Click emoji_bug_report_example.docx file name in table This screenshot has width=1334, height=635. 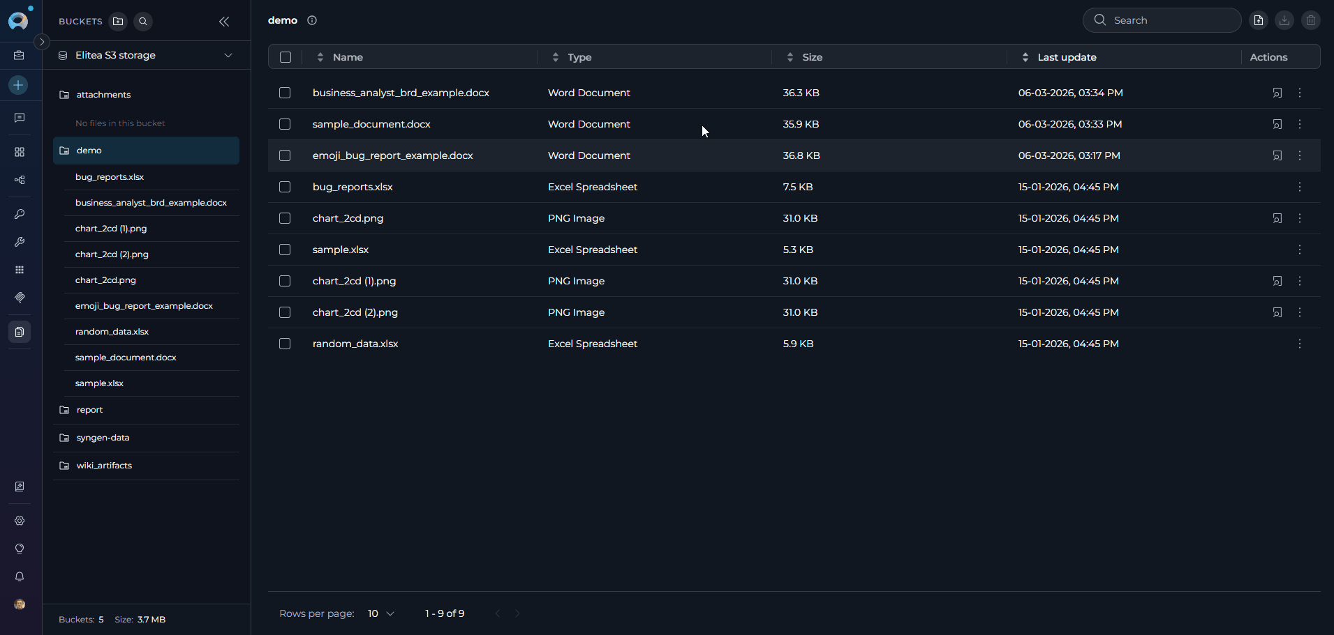pos(392,155)
